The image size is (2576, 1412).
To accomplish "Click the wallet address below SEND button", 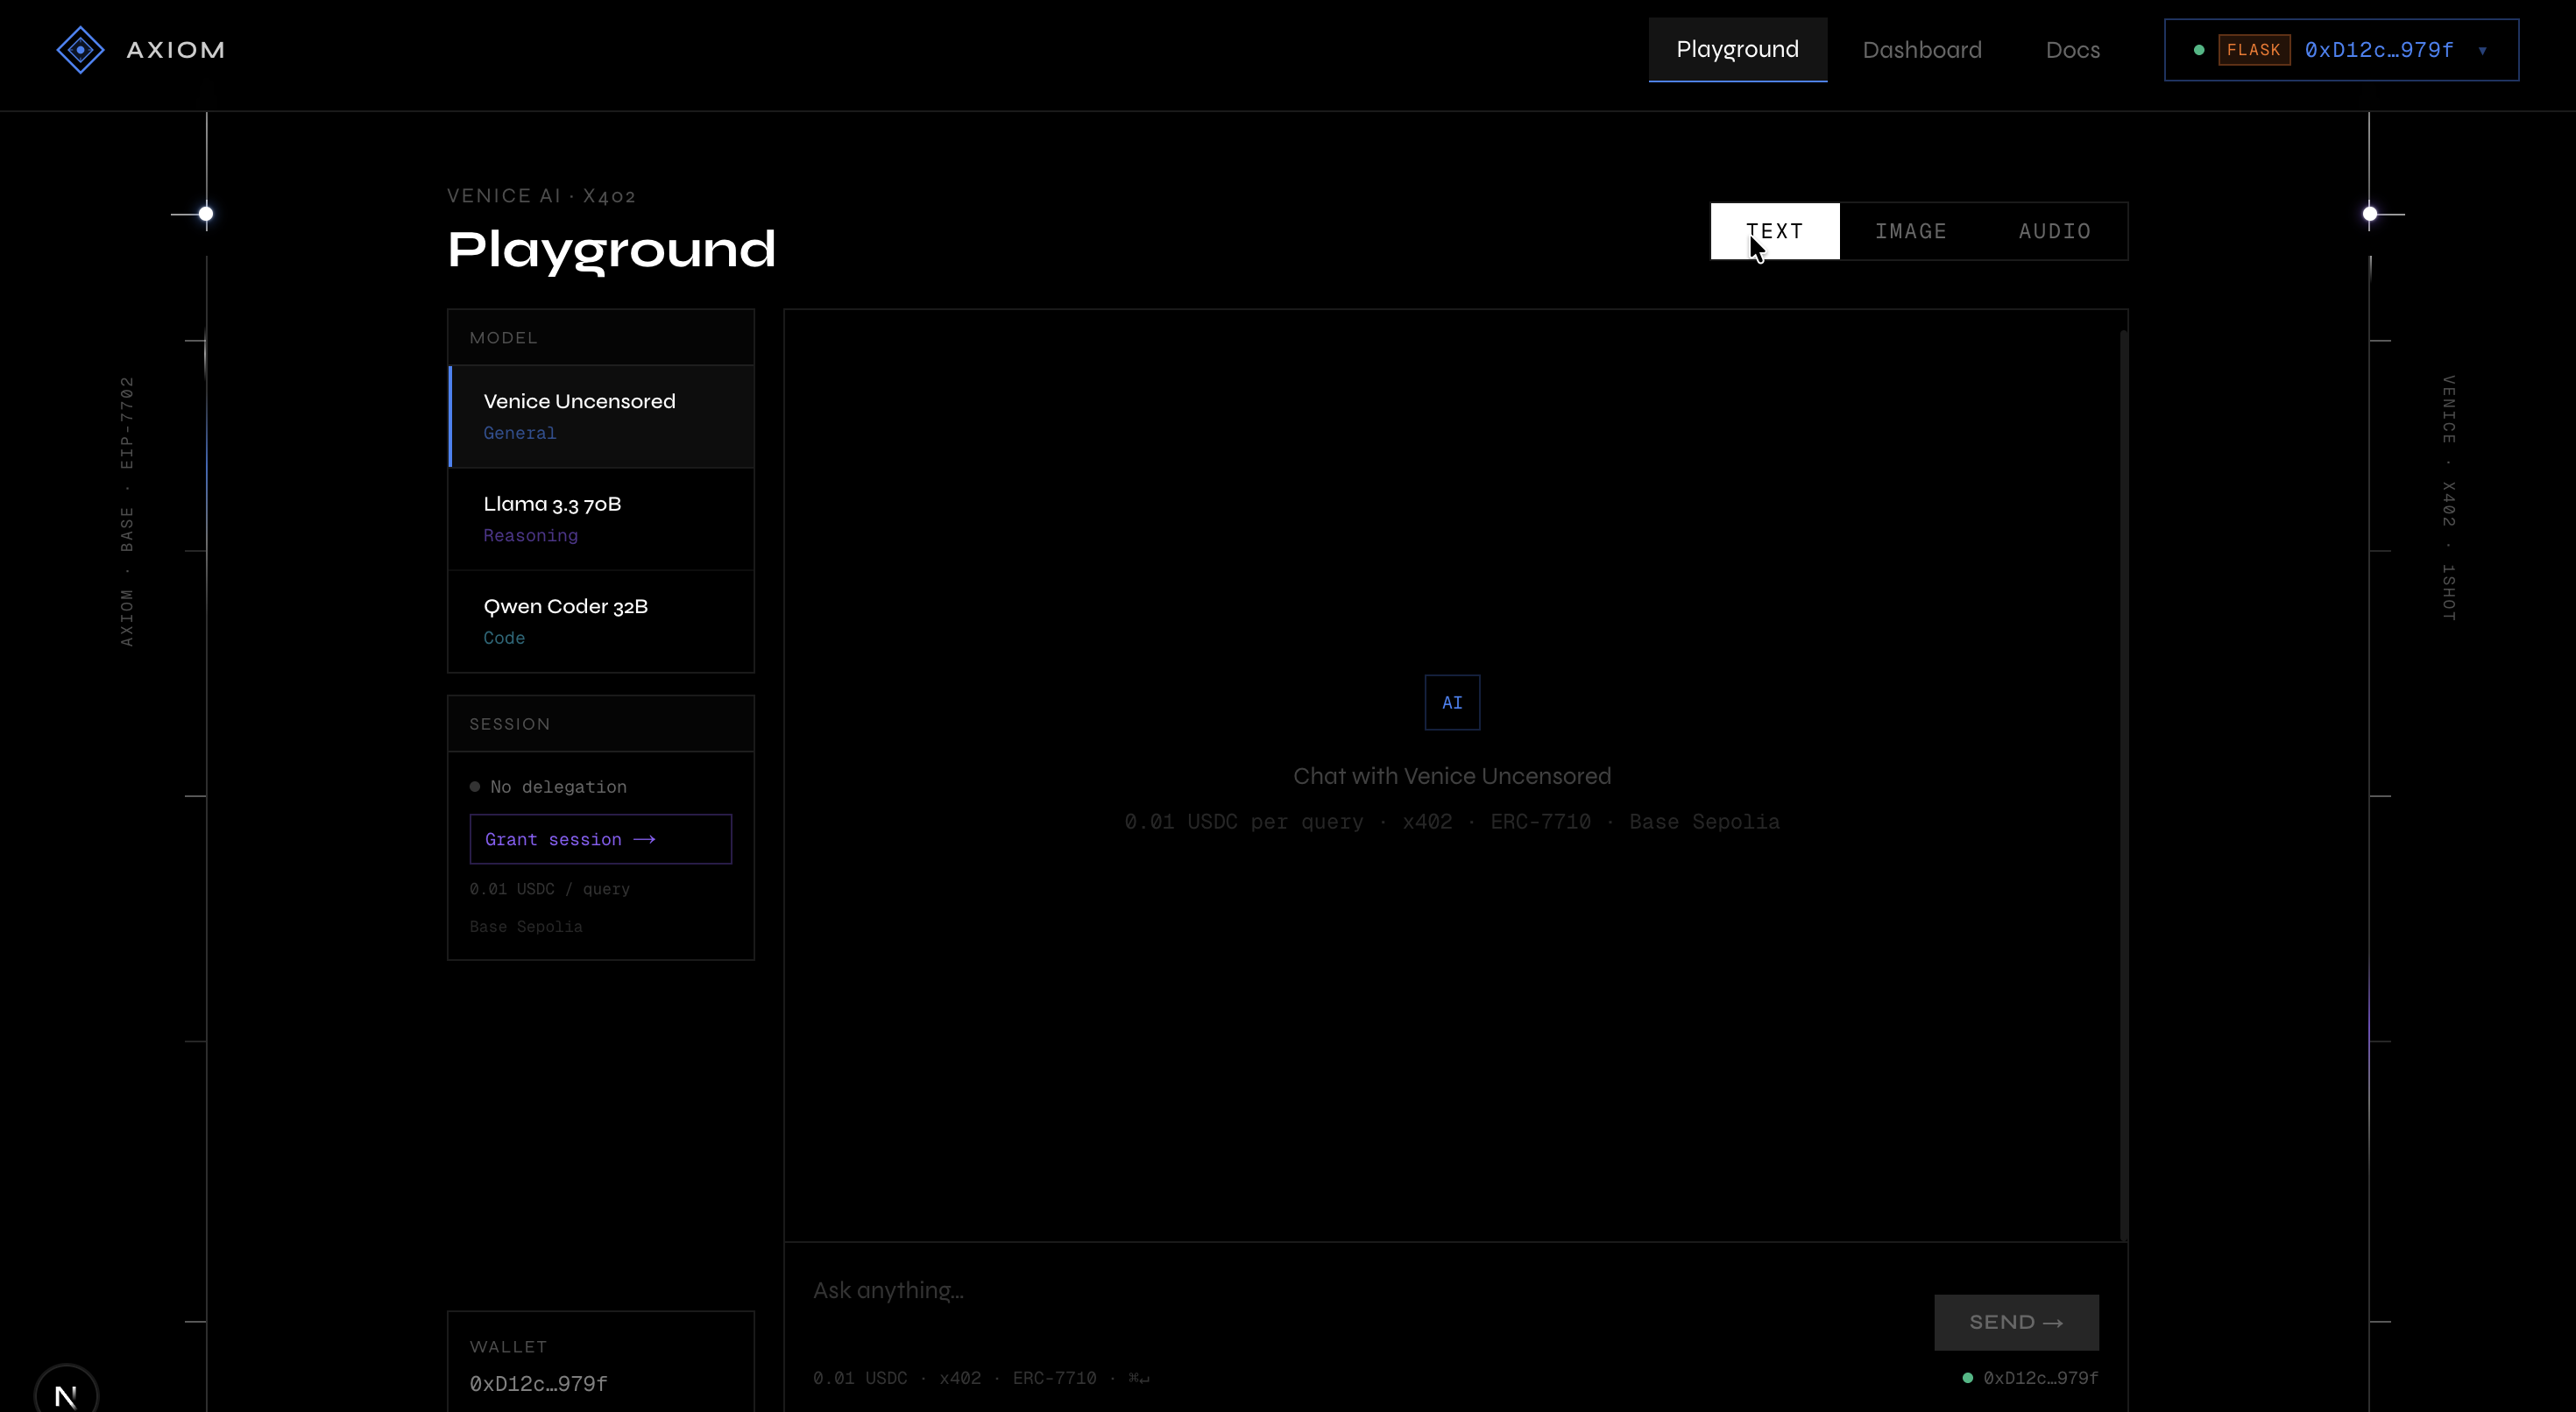I will pos(2041,1378).
